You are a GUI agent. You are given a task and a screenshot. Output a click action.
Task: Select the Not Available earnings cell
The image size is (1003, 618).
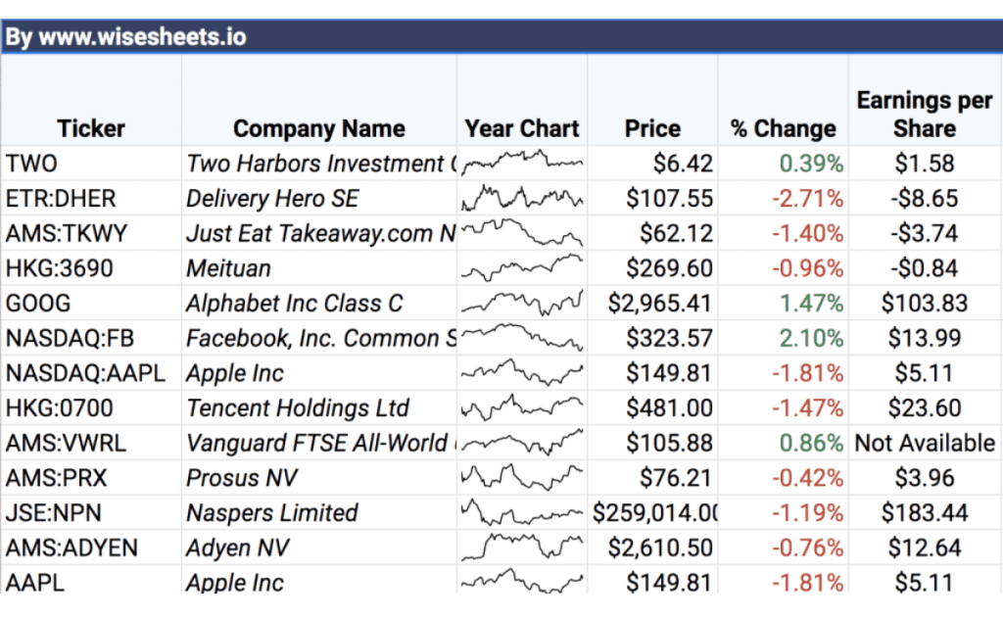(925, 443)
